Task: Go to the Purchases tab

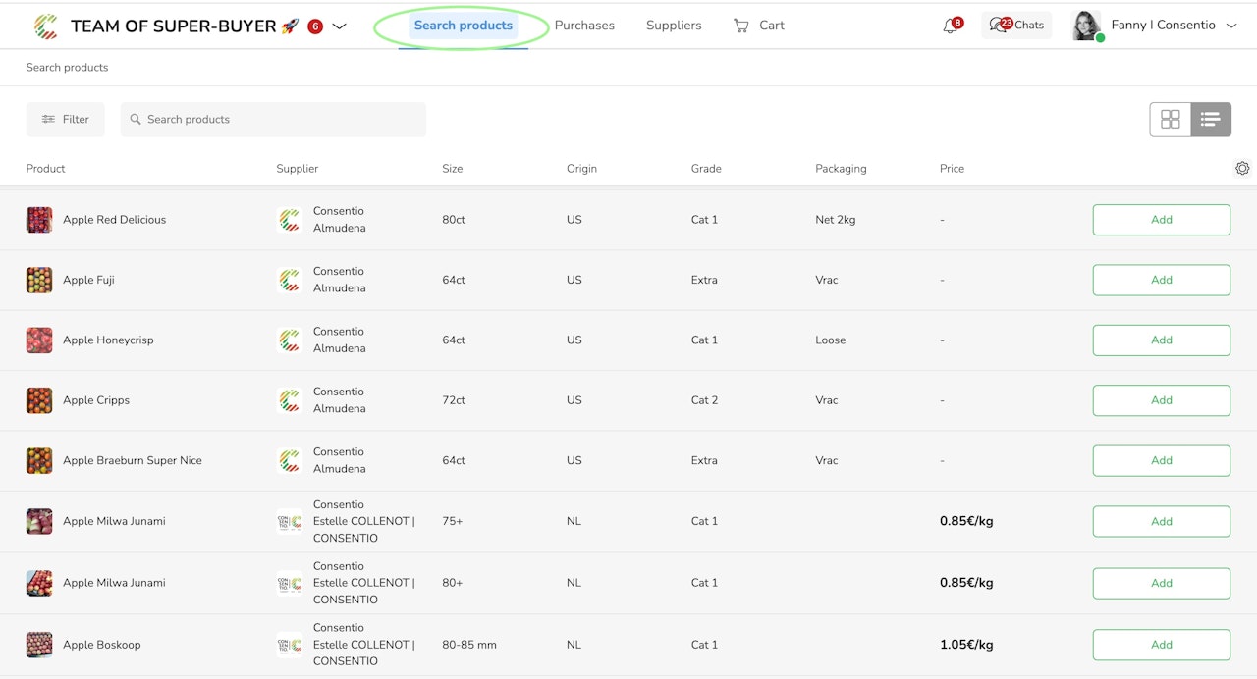Action: [584, 26]
